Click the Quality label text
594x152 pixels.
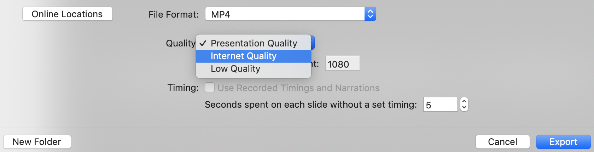(180, 43)
